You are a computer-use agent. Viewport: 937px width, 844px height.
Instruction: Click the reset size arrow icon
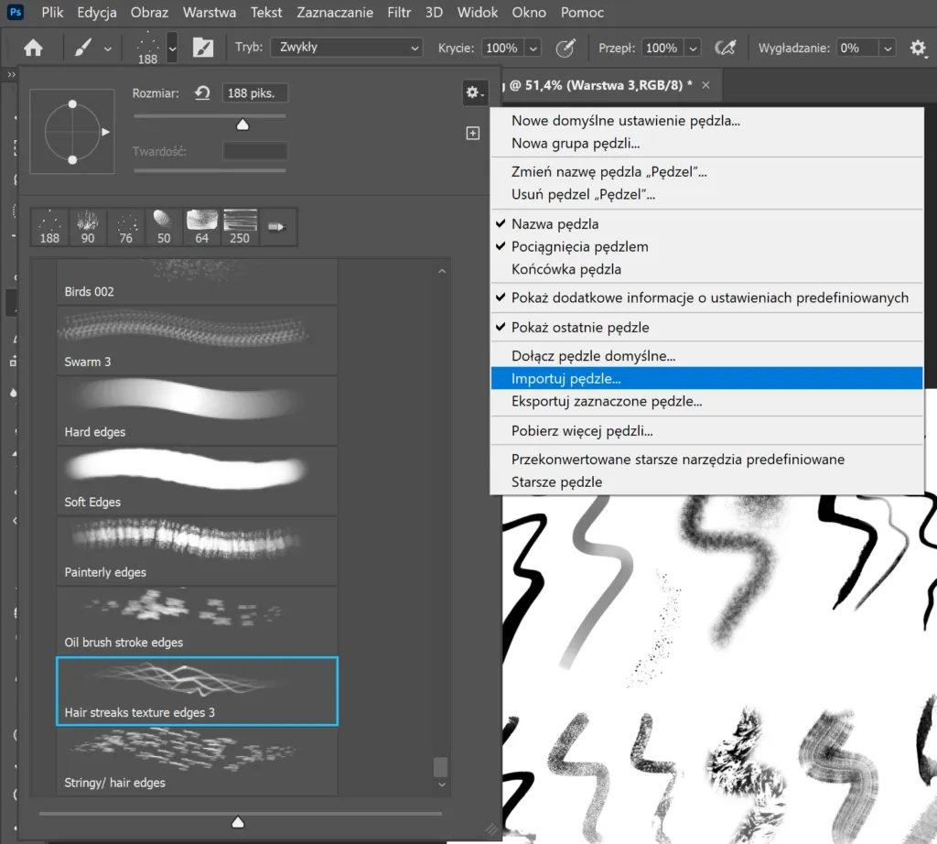pos(201,92)
